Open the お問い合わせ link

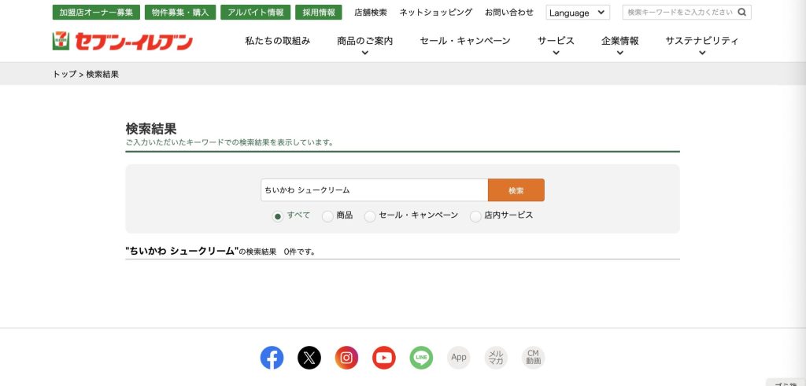509,13
